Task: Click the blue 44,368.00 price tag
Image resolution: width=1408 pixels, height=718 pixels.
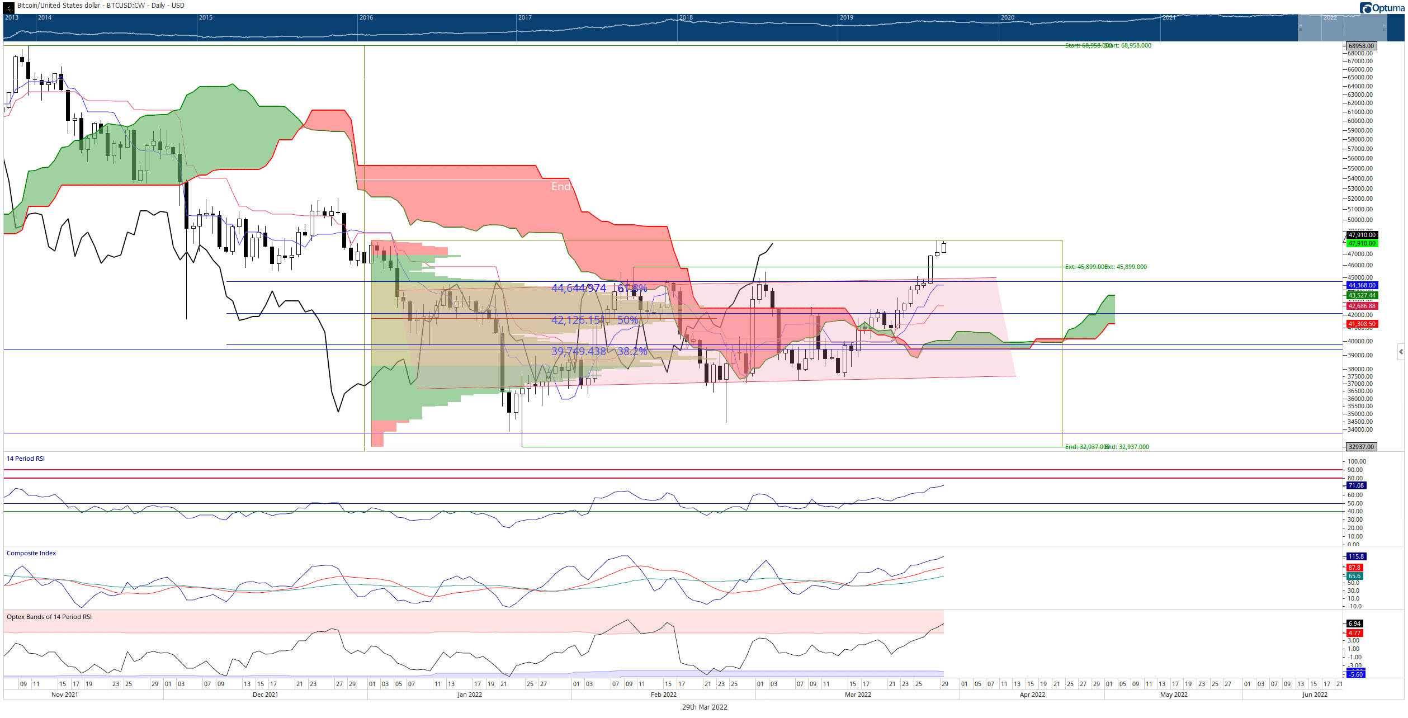Action: tap(1362, 285)
